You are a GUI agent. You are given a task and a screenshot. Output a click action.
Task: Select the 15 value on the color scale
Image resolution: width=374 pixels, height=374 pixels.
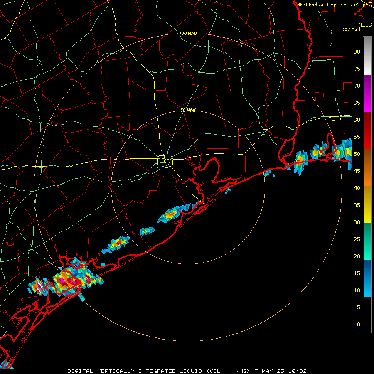[x=357, y=273]
